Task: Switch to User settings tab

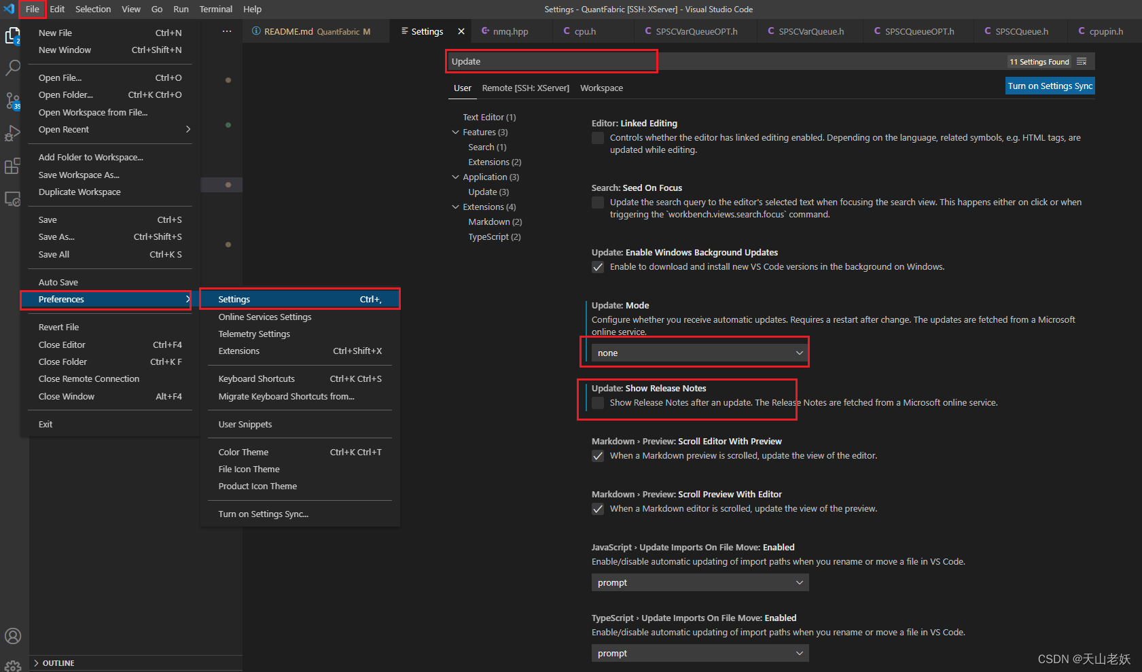Action: [462, 88]
